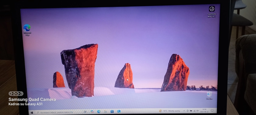This screenshot has height=115, width=256.
Task: Click an empty area of the desktop wallpaper
Action: [131, 33]
